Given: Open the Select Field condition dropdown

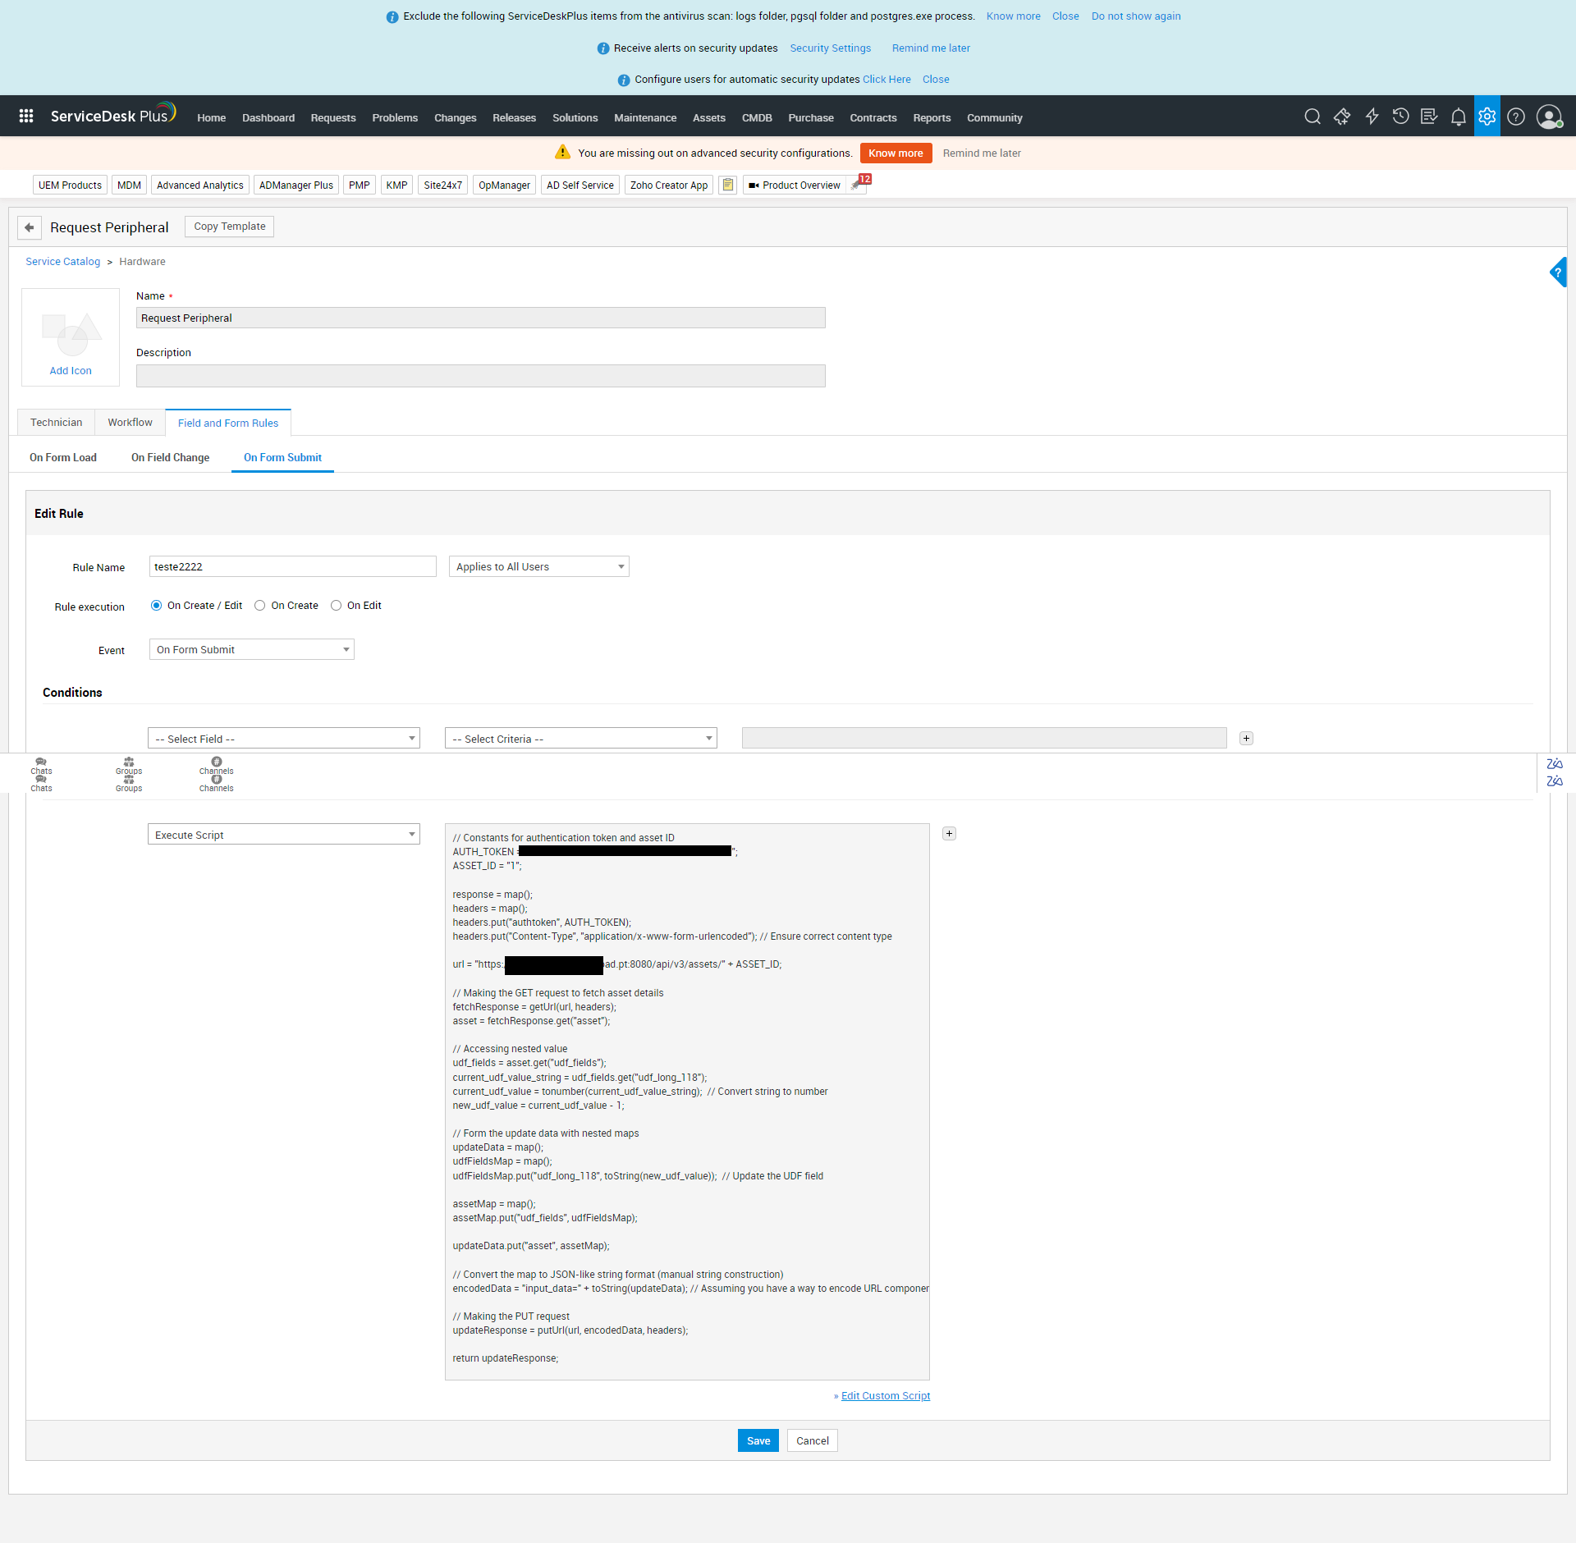Looking at the screenshot, I should [x=283, y=739].
